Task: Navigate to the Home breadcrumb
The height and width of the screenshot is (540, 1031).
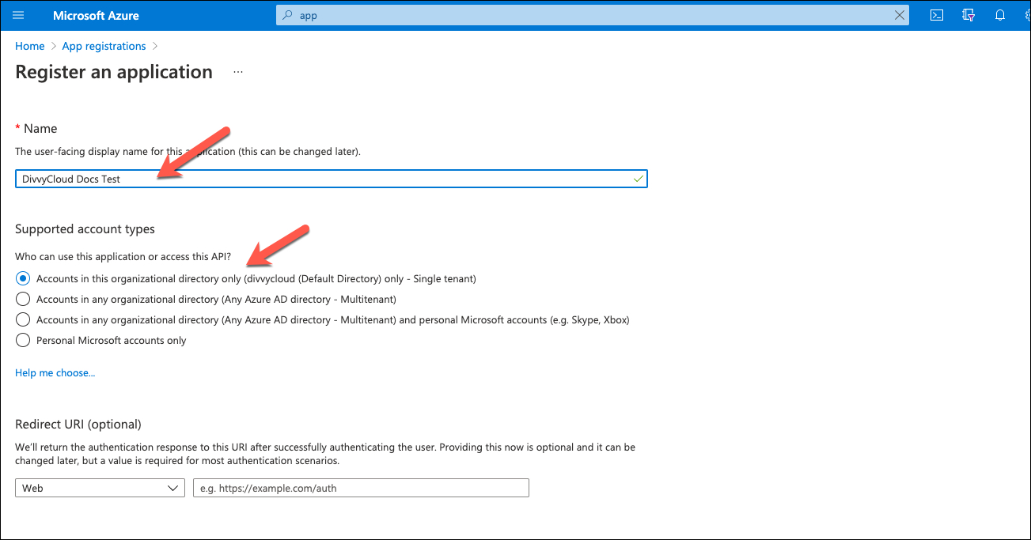Action: (30, 46)
